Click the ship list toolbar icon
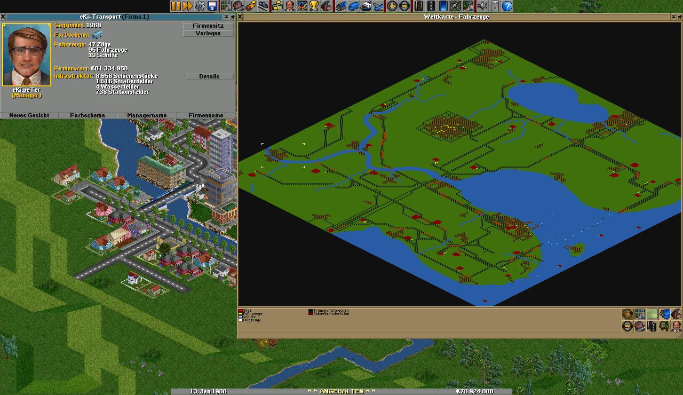The width and height of the screenshot is (683, 395). pos(366,6)
